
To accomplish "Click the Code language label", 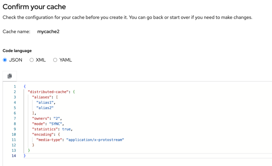I will tap(17, 51).
